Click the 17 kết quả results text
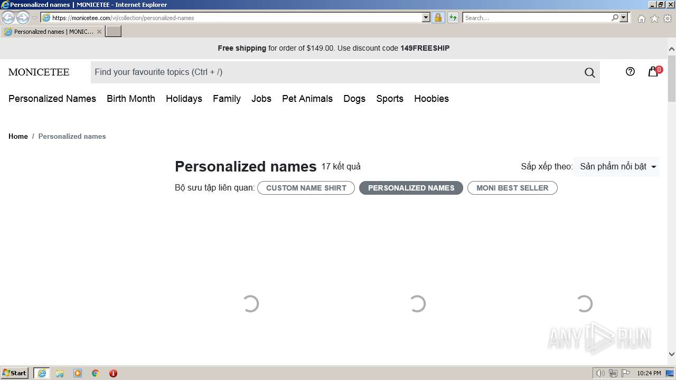The width and height of the screenshot is (676, 380). click(341, 166)
